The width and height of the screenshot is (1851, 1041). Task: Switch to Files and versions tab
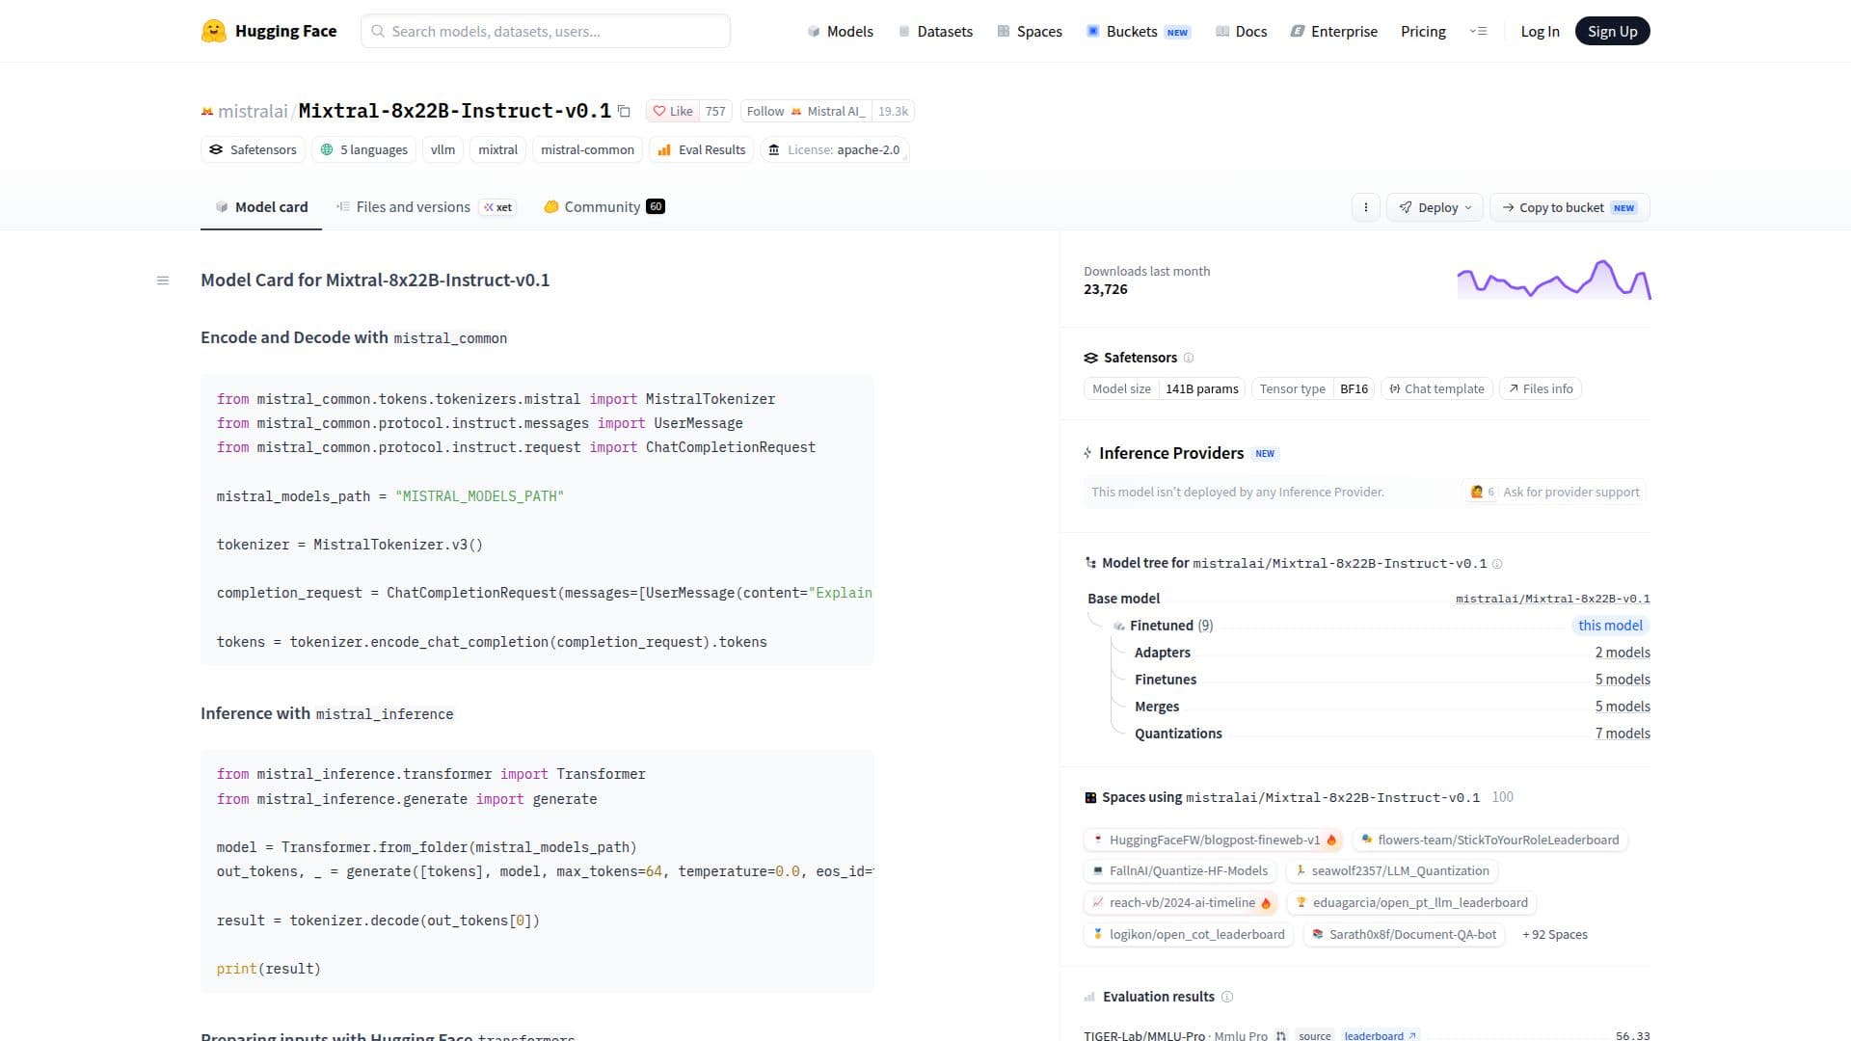(425, 207)
